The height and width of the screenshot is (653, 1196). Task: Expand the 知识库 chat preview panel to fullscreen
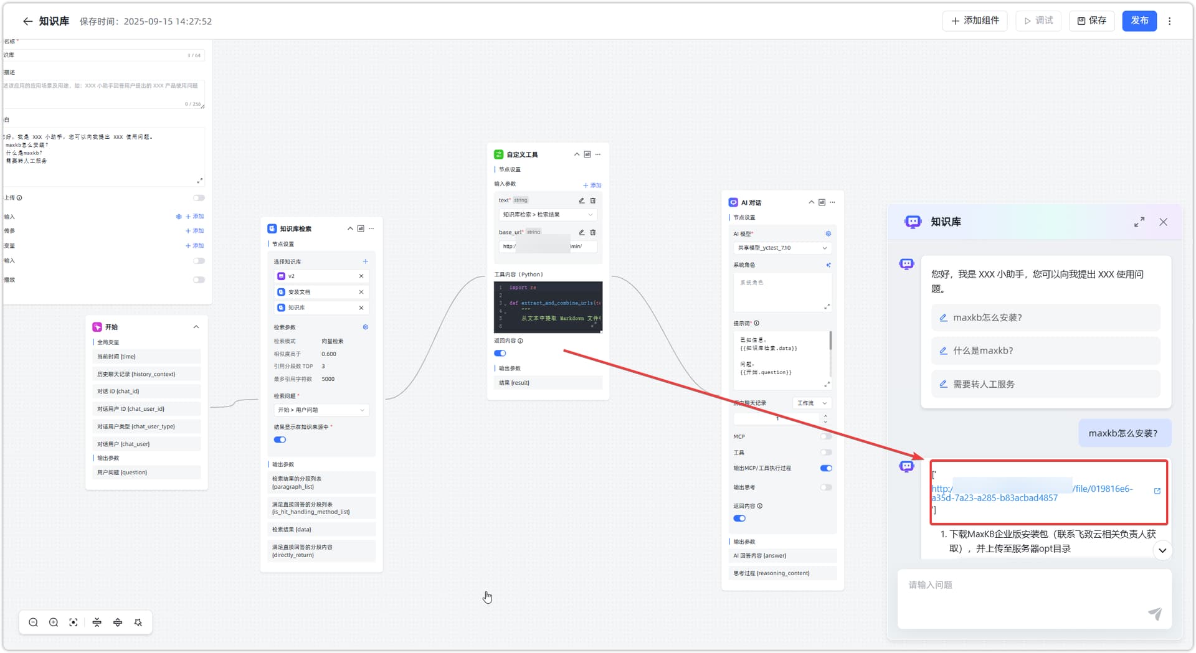pyautogui.click(x=1139, y=222)
